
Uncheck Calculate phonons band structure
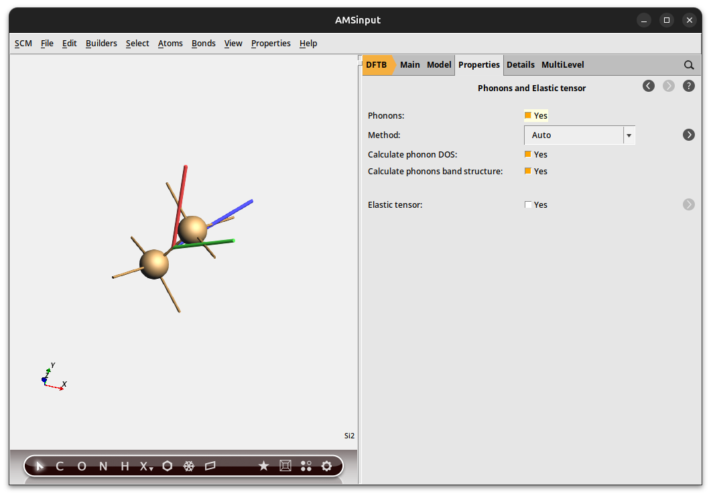(528, 171)
